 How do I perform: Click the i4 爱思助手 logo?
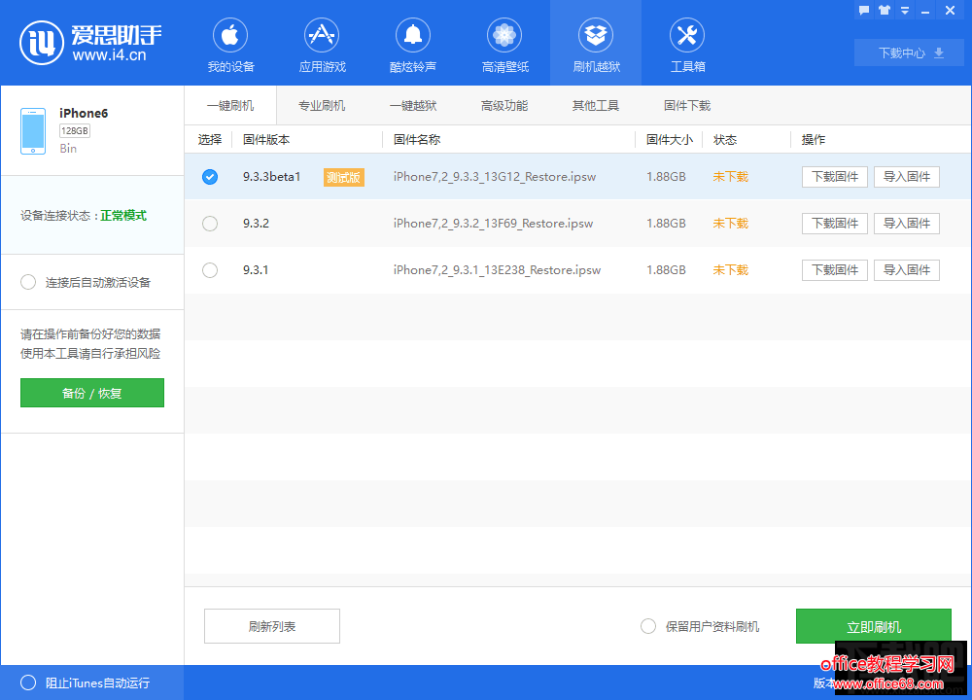(42, 43)
